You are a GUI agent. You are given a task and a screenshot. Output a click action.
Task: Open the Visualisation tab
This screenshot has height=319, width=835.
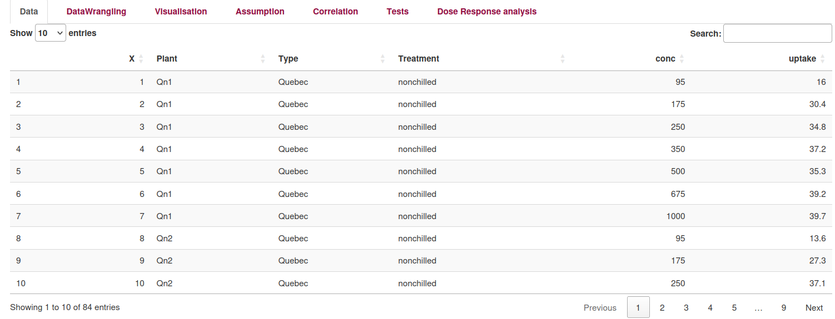(181, 12)
